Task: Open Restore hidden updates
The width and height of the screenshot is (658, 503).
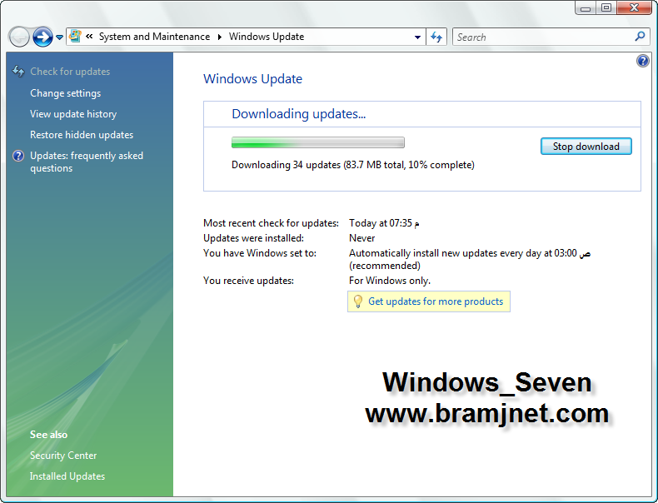Action: coord(82,135)
